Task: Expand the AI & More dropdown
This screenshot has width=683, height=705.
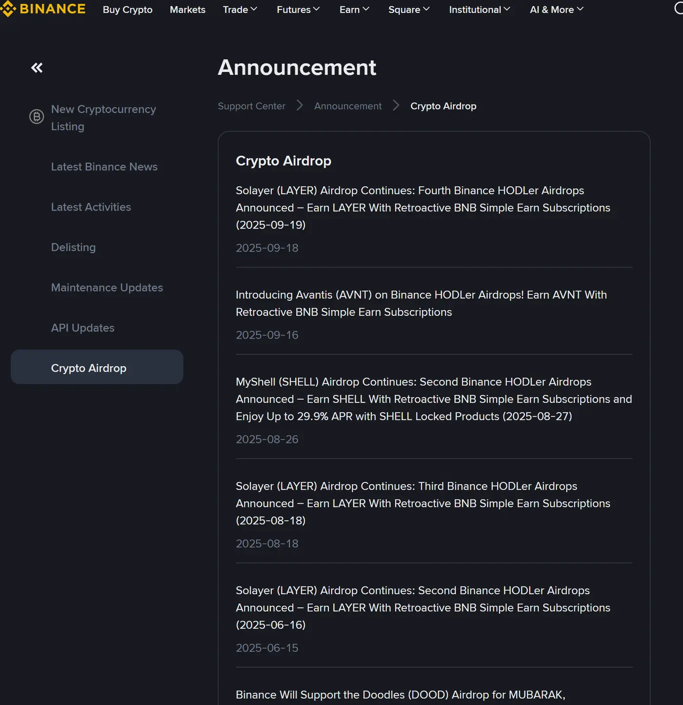Action: click(557, 10)
